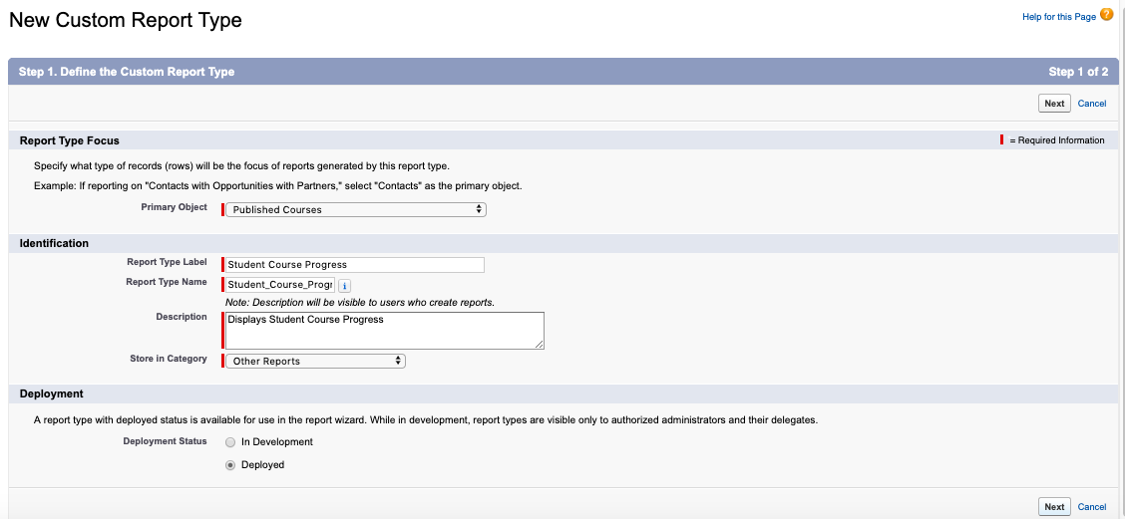1125x519 pixels.
Task: Select the In Development radio button
Action: point(230,441)
